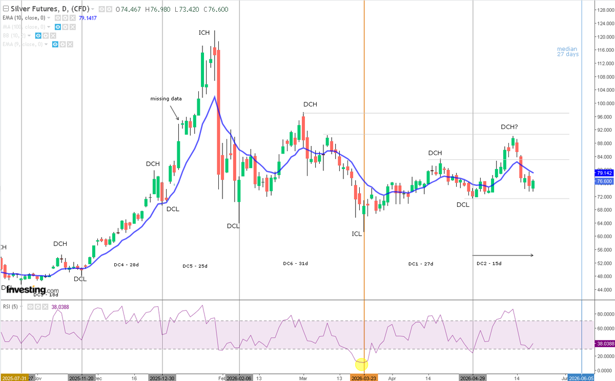615x381 pixels.
Task: Click the 80.0000 RSI scale label
Action: [605, 314]
